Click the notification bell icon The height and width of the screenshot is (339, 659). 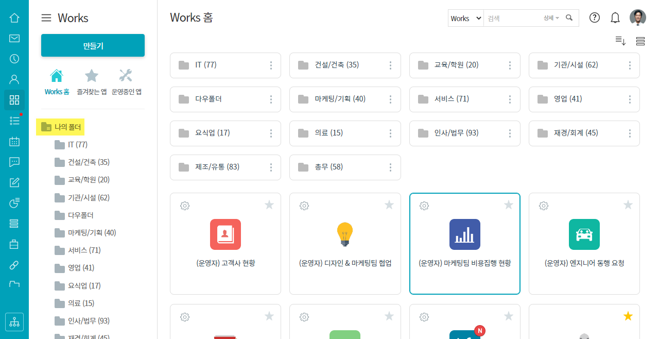pyautogui.click(x=615, y=18)
